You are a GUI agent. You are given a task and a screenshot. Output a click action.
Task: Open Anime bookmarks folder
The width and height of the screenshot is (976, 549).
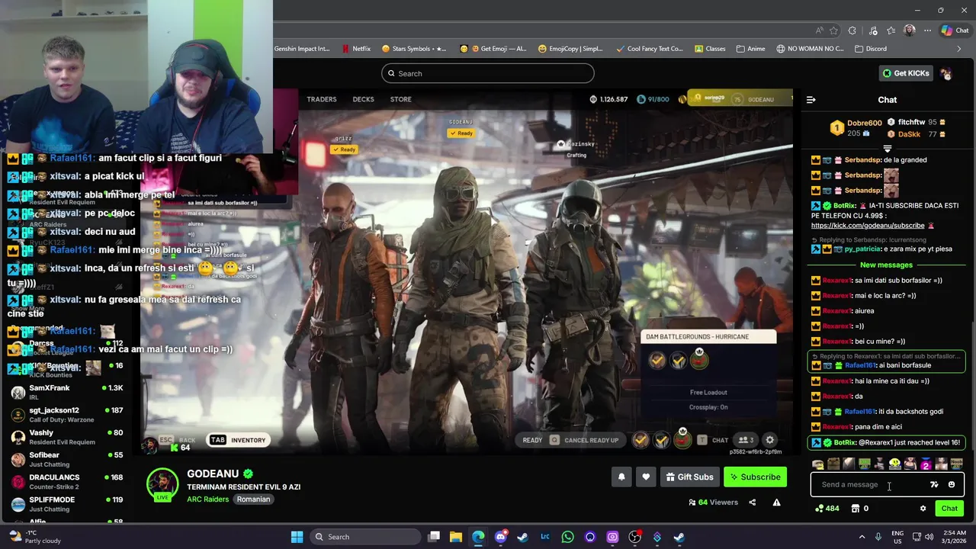(751, 49)
